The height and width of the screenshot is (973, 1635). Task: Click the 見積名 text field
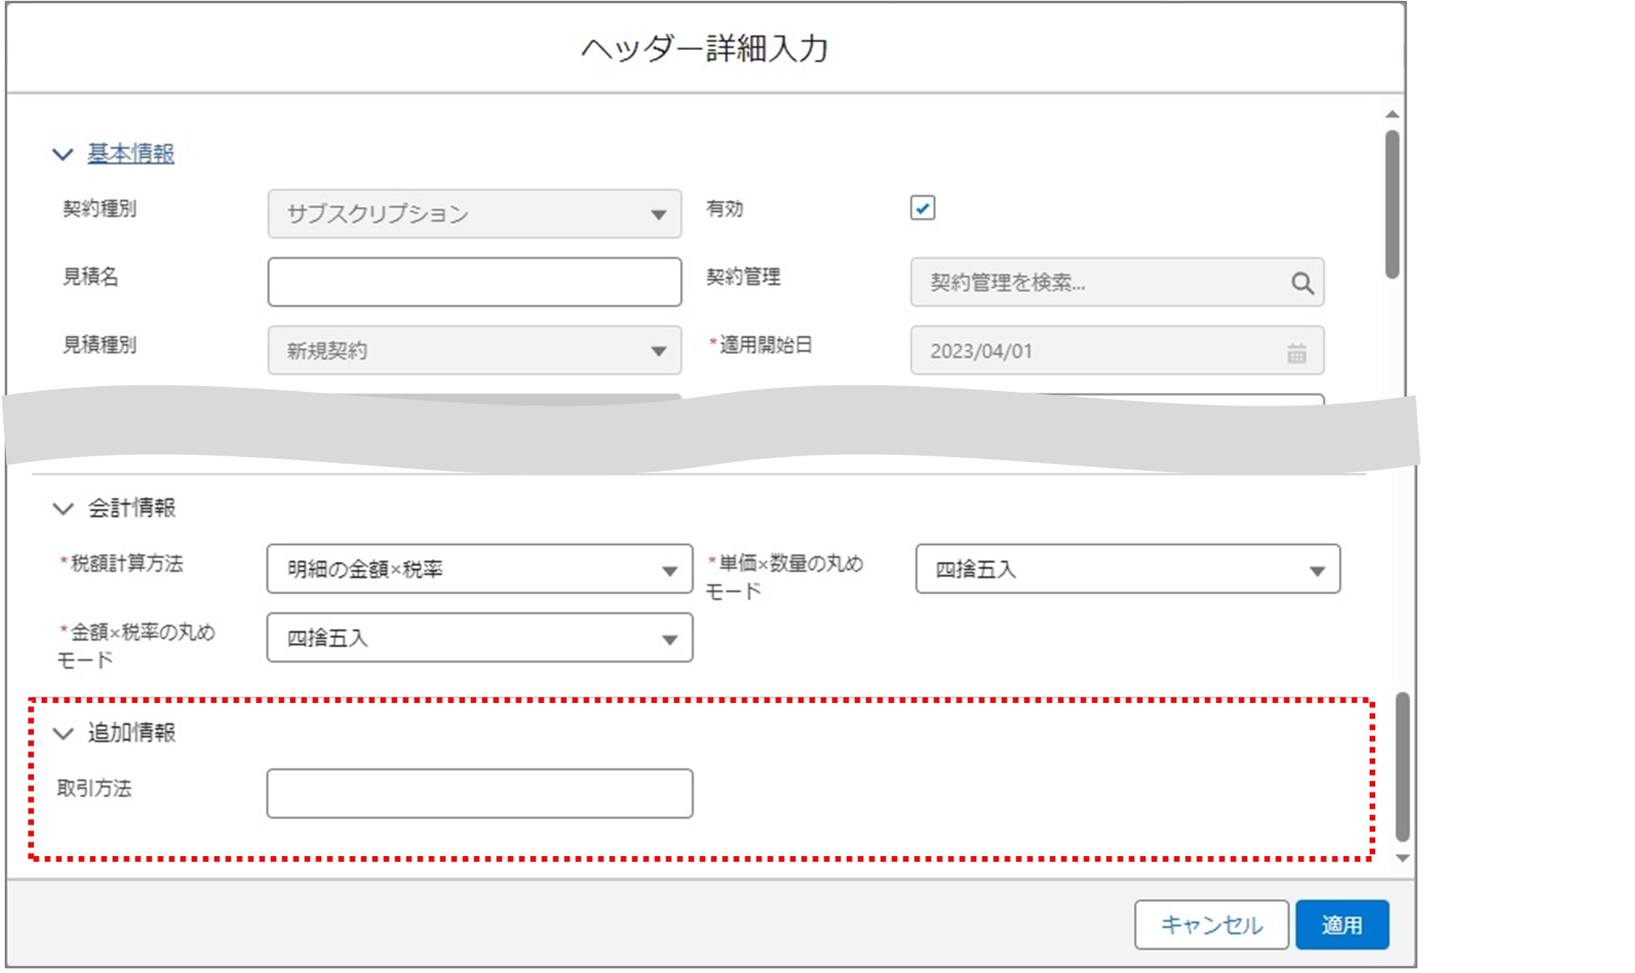(x=474, y=282)
